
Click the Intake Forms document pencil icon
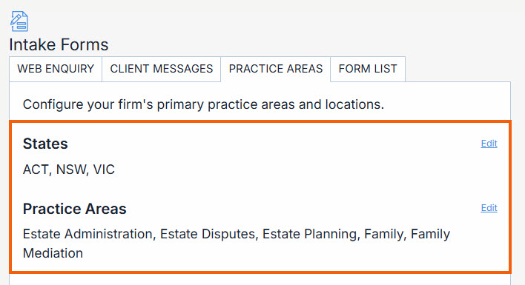pyautogui.click(x=19, y=21)
